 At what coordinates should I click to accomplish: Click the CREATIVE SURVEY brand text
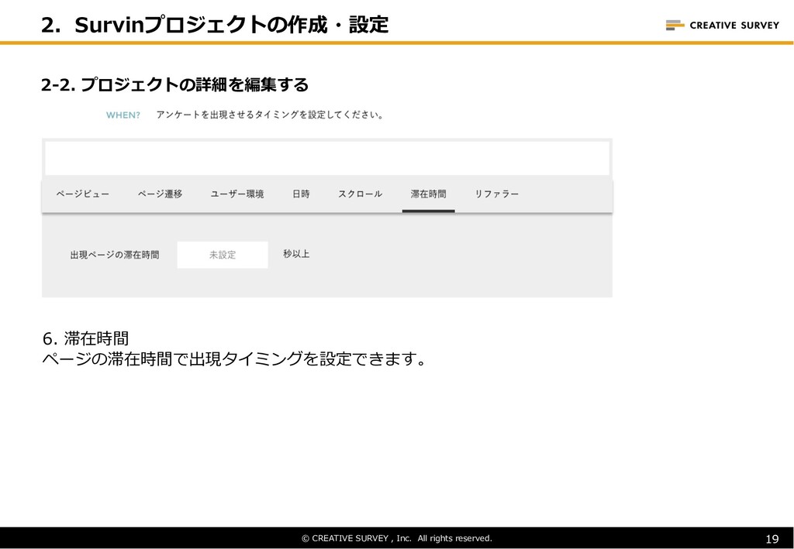coord(734,26)
